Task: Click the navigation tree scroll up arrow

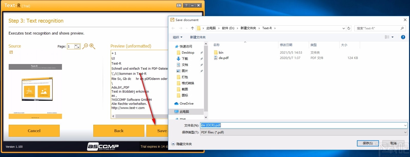Action: click(x=206, y=44)
